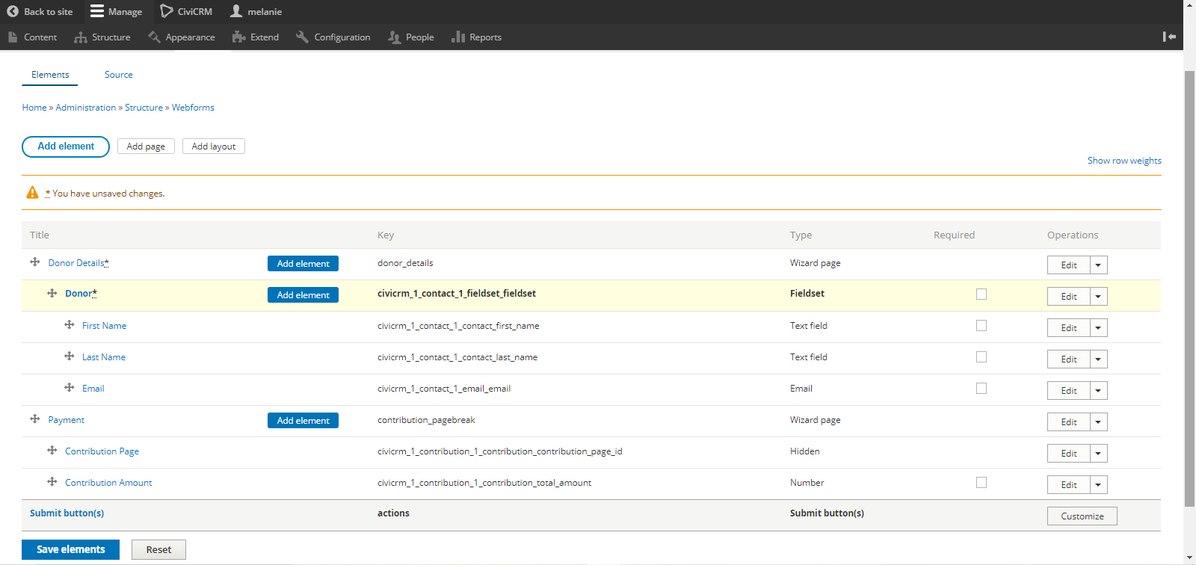1196x565 pixels.
Task: Click Add element in Donor Details row
Action: click(x=303, y=264)
